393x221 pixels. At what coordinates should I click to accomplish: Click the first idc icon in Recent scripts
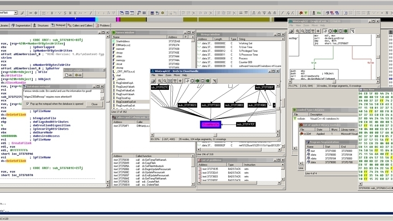pyautogui.click(x=69, y=75)
